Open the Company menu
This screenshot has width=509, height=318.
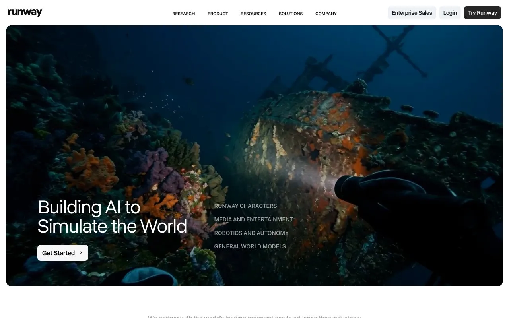tap(326, 14)
